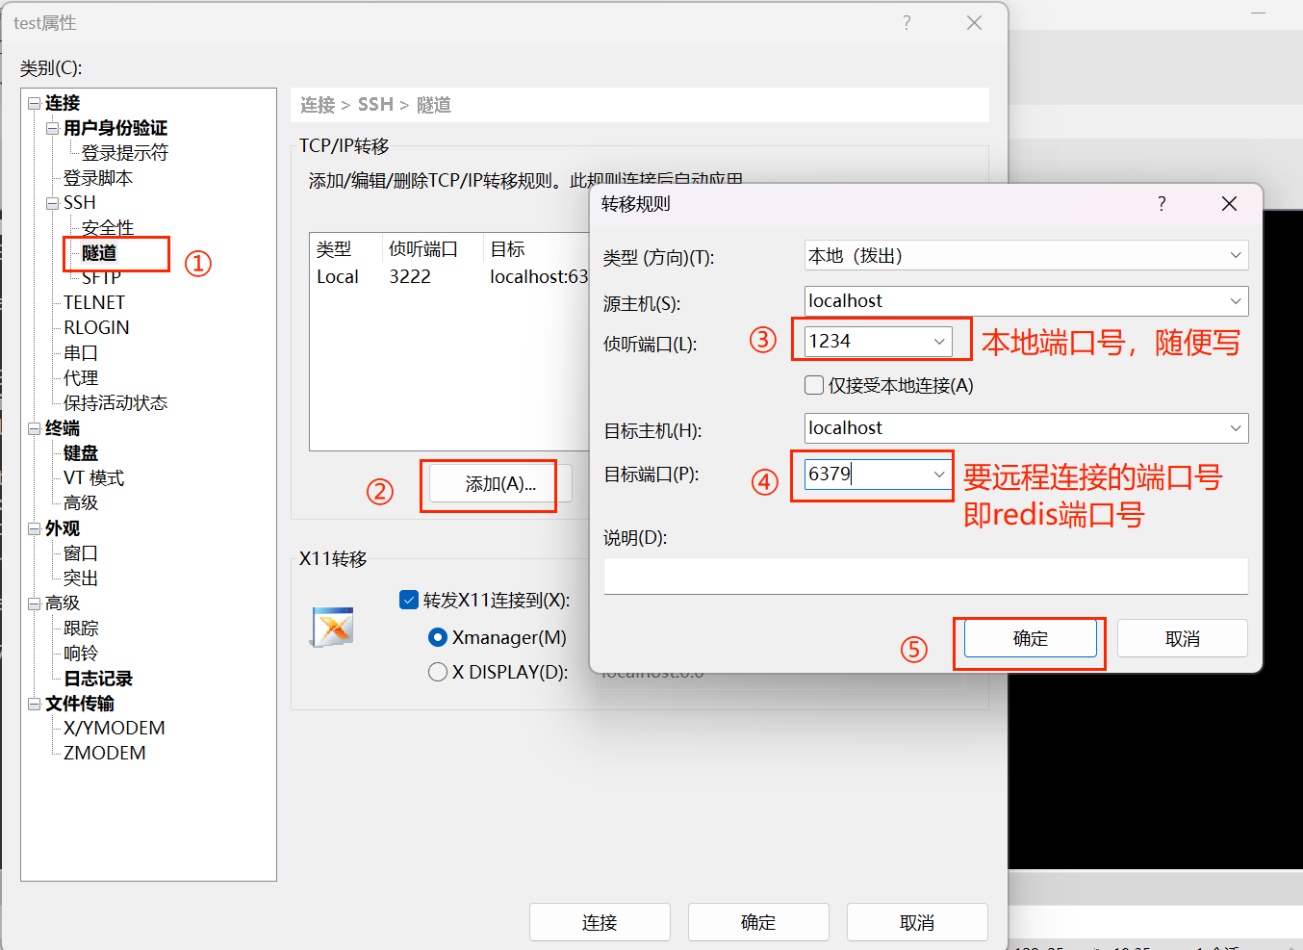Open the 类型(方向) dropdown
Viewport: 1303px width, 950px height.
point(1236,256)
